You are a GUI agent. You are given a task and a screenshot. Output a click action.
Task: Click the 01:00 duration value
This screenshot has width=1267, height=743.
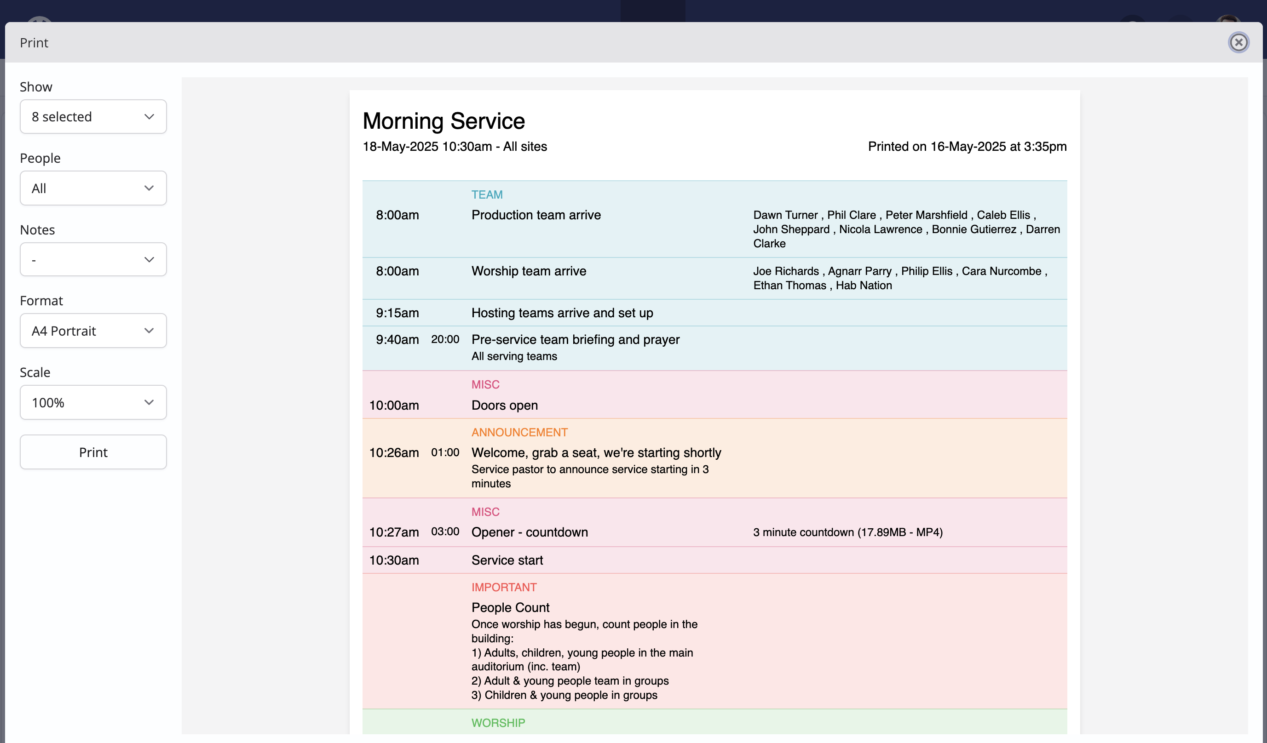click(445, 452)
